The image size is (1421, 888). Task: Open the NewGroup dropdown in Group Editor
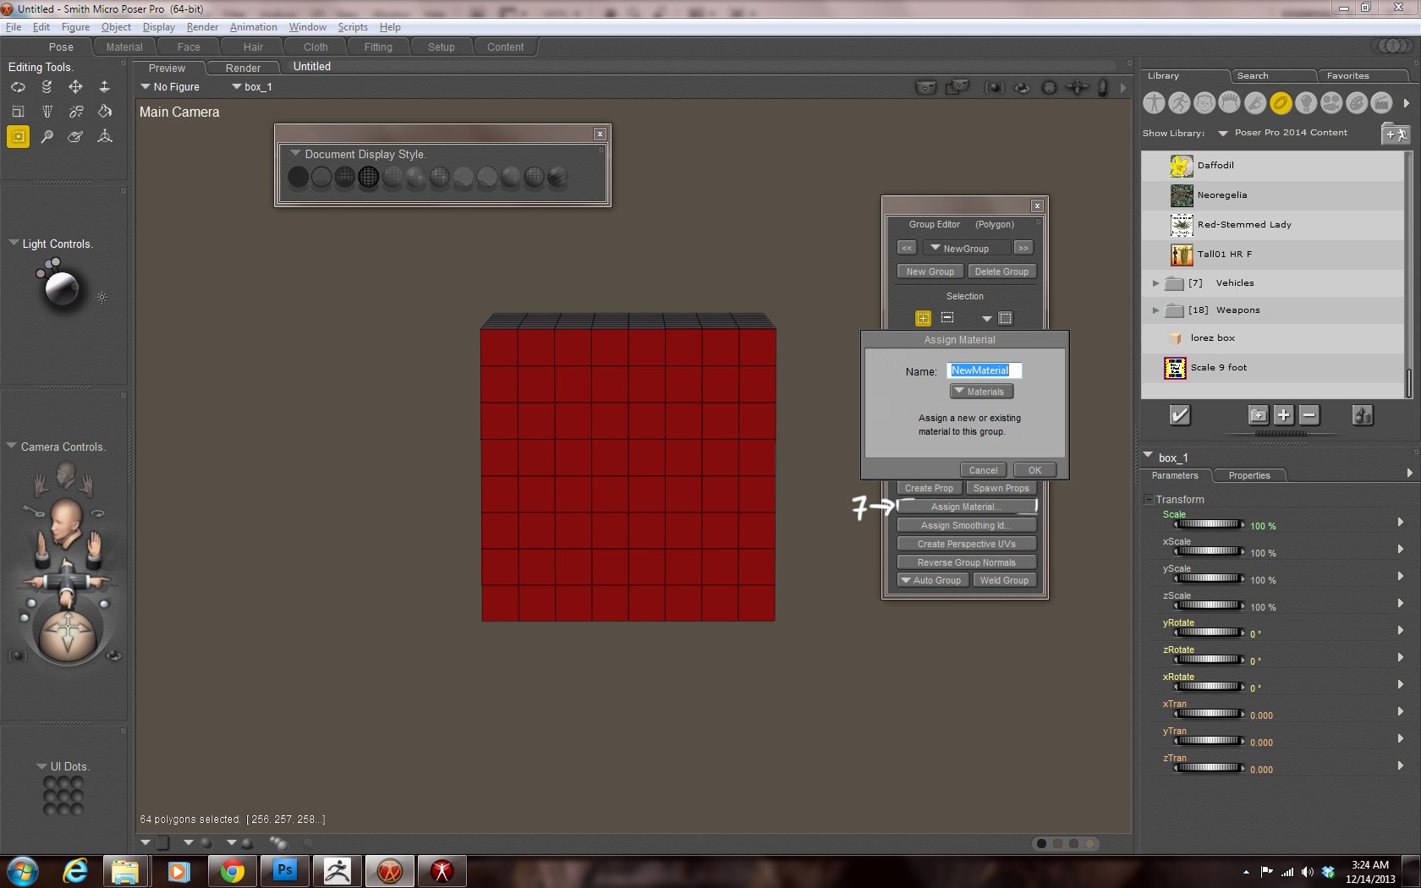[966, 249]
